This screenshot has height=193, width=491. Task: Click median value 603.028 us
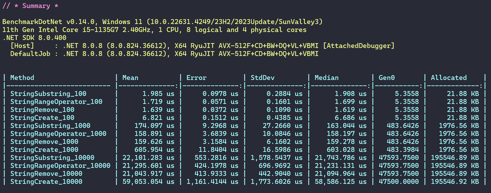(x=347, y=150)
